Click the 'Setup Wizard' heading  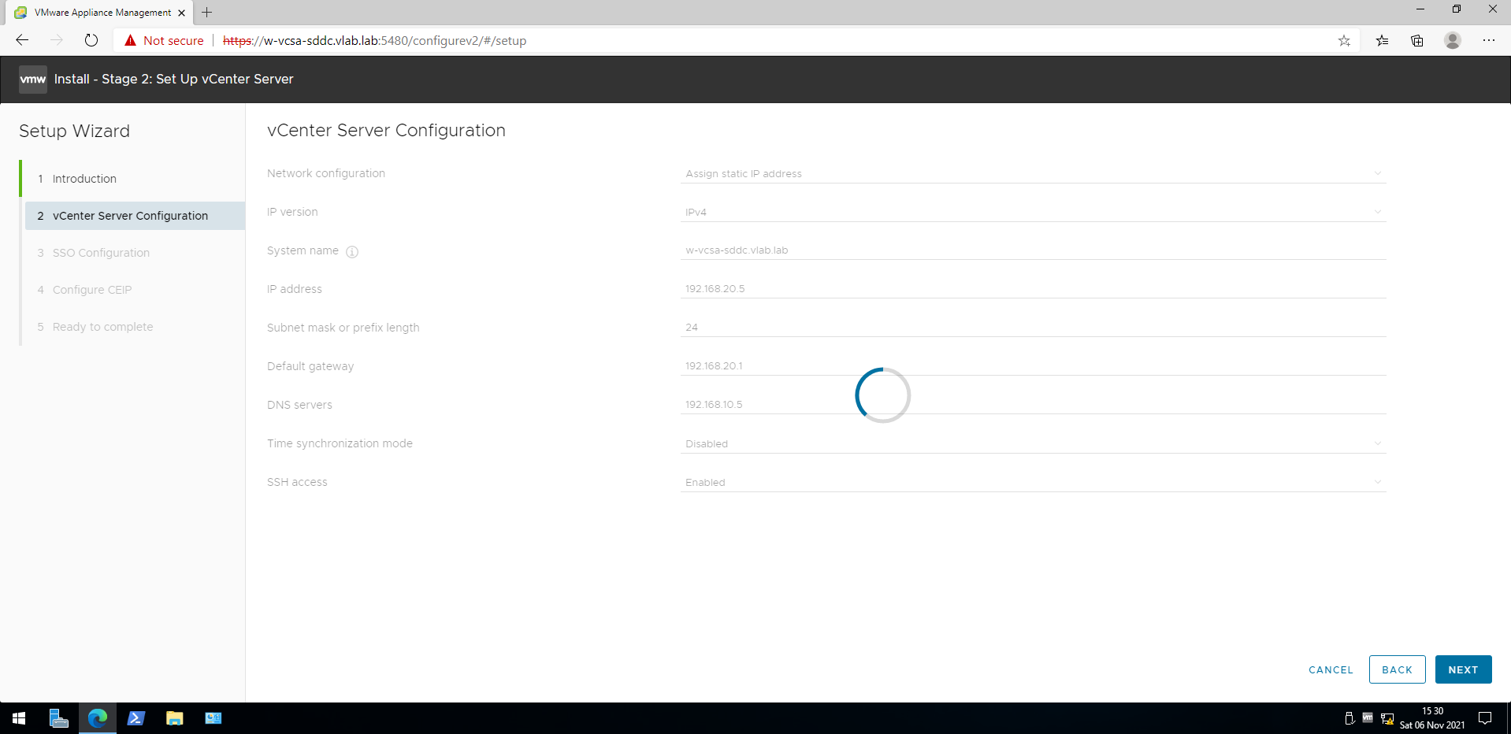[x=74, y=131]
